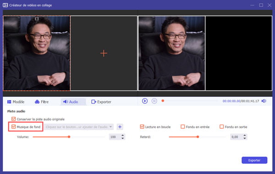The width and height of the screenshot is (275, 174).
Task: Enable the Fondu en sortie checkbox
Action: point(222,127)
